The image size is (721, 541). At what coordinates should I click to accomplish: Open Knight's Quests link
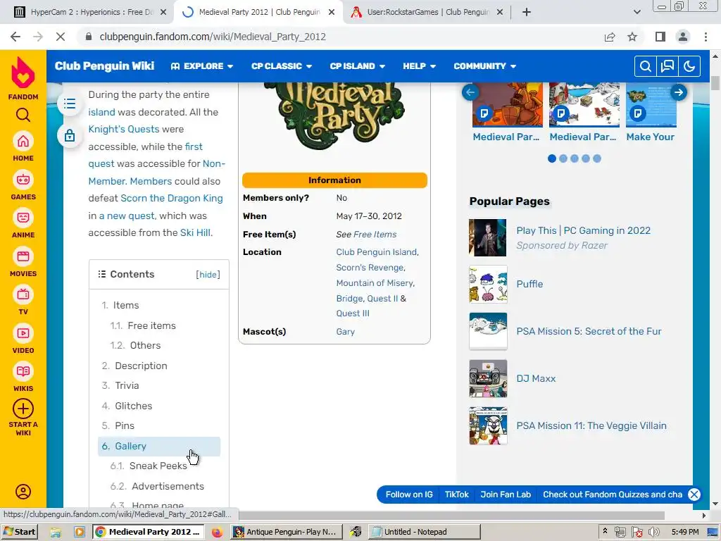pos(124,130)
